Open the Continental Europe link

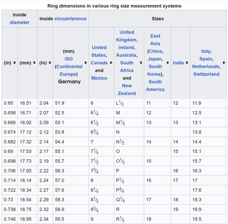(69, 70)
